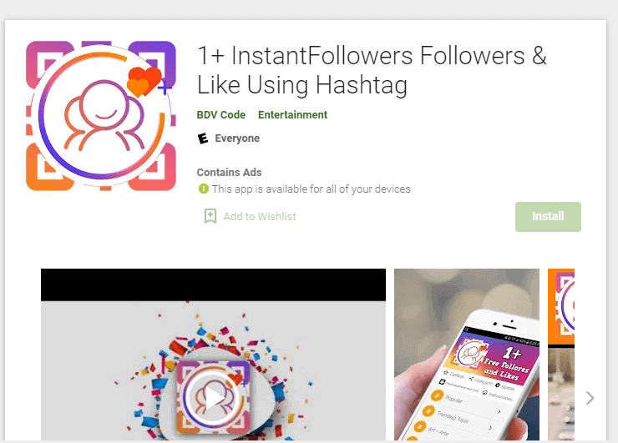618x443 pixels.
Task: Click Add to Wishlist text
Action: pyautogui.click(x=260, y=216)
